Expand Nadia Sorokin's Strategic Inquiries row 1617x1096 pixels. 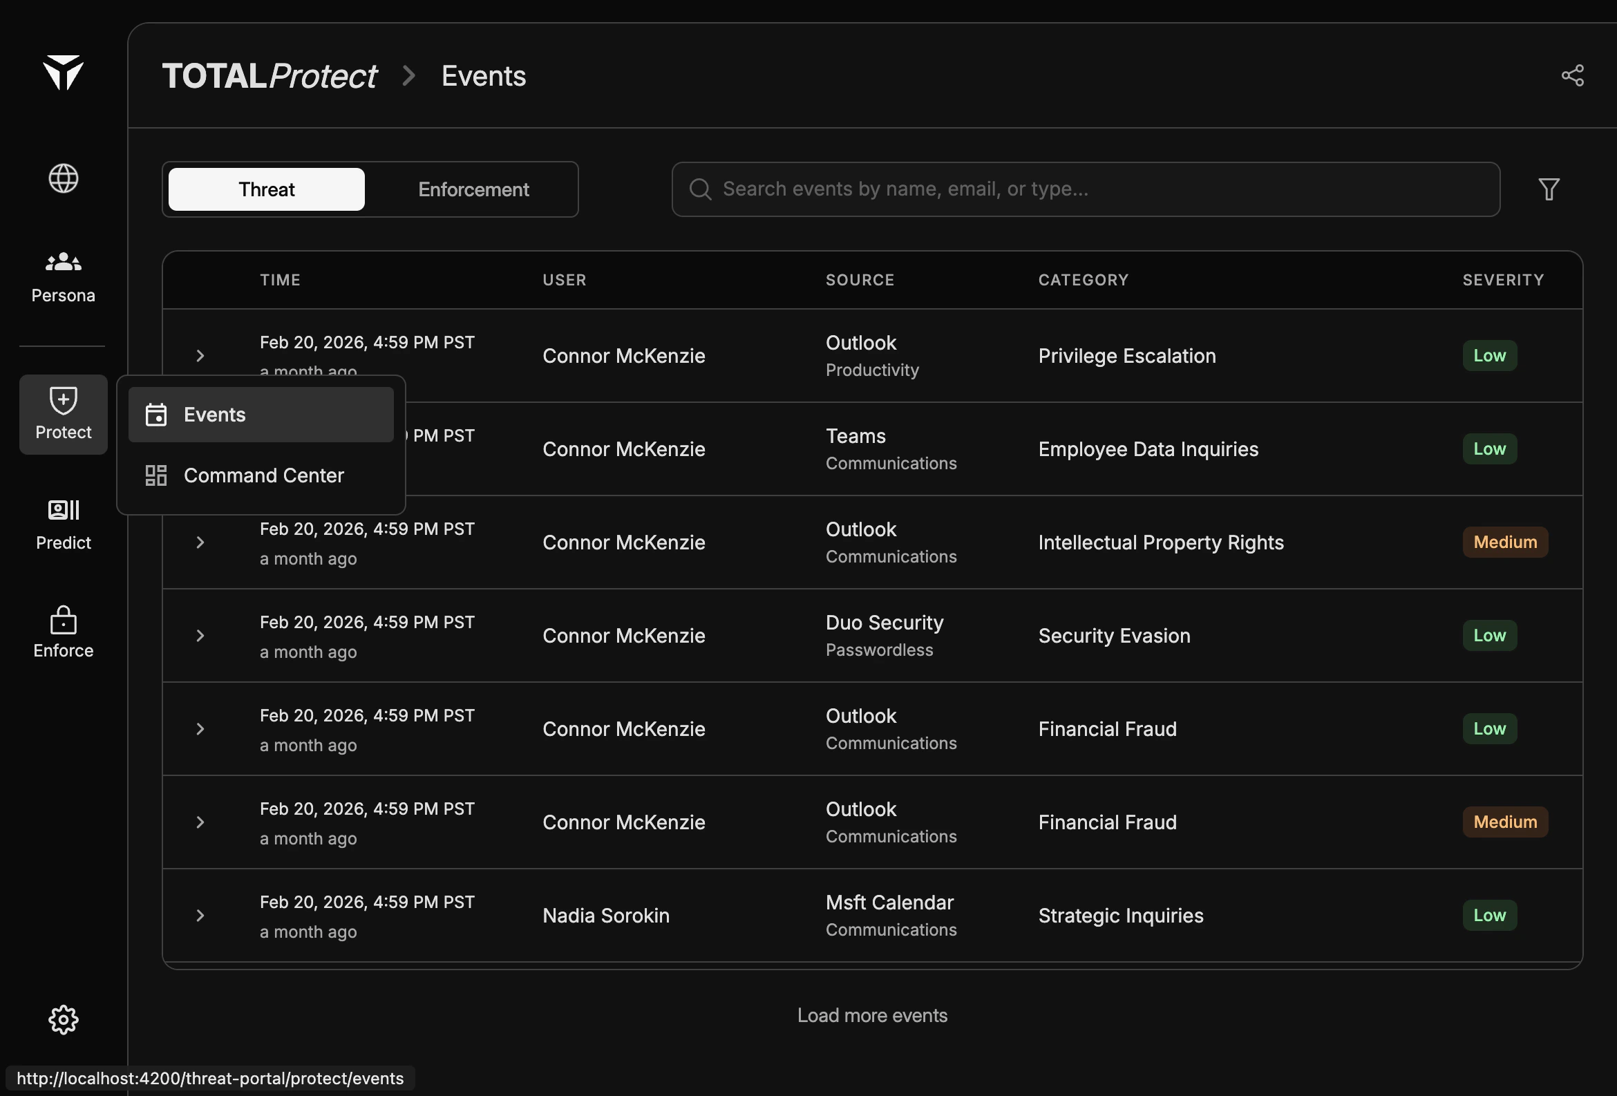tap(200, 916)
